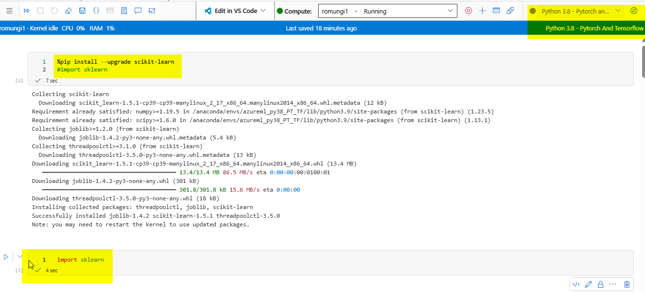Show the comments pane speech bubble icon

click(138, 11)
